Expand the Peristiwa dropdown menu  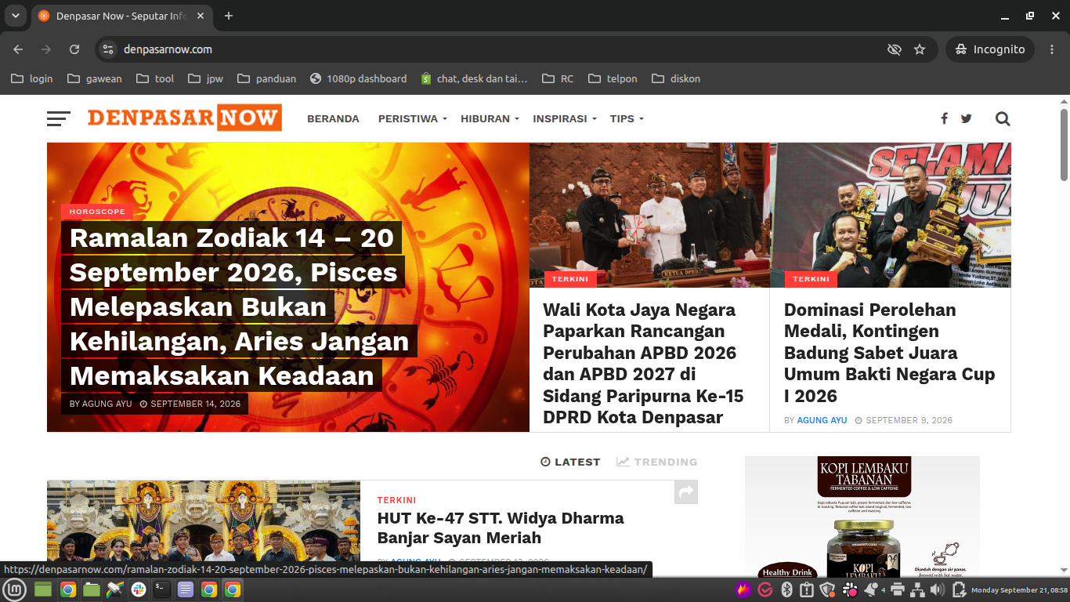tap(412, 119)
